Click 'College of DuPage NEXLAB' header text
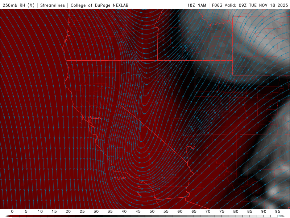The width and height of the screenshot is (290, 218). [99, 5]
